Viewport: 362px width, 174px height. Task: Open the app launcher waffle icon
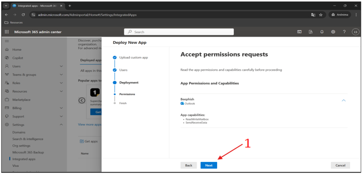pos(7,32)
